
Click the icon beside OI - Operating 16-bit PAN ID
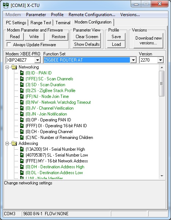(x=22, y=126)
